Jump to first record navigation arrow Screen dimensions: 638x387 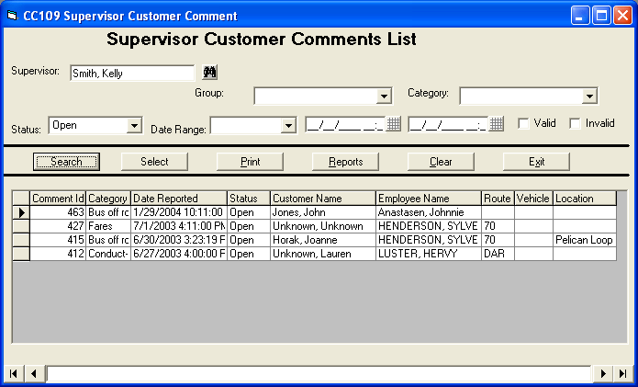point(14,373)
